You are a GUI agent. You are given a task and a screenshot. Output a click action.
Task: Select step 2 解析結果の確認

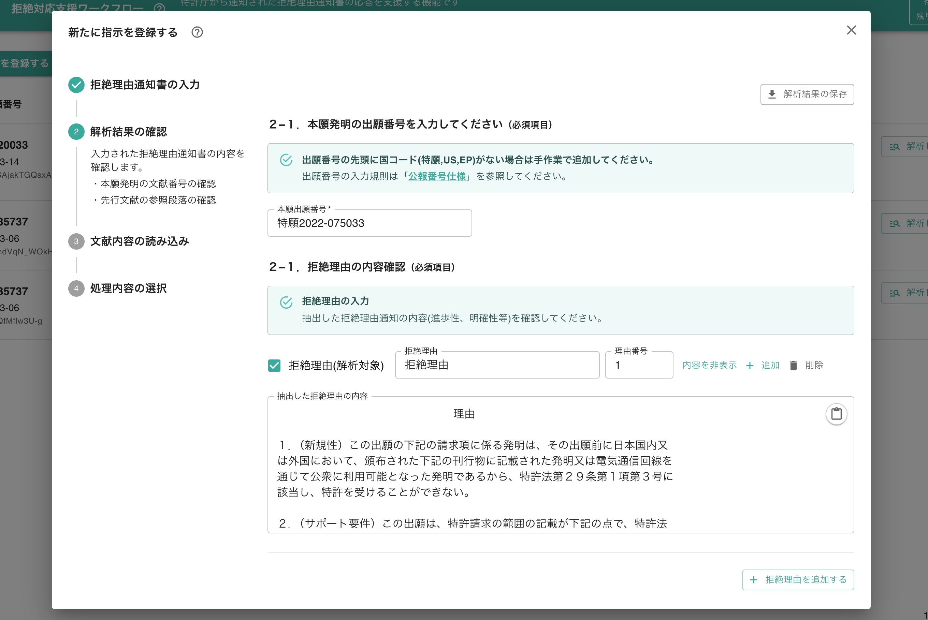(117, 132)
